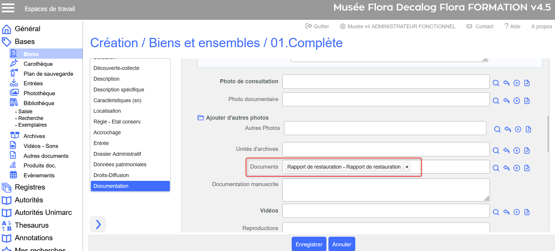Click the plus icon for Photo documentaire

(516, 101)
